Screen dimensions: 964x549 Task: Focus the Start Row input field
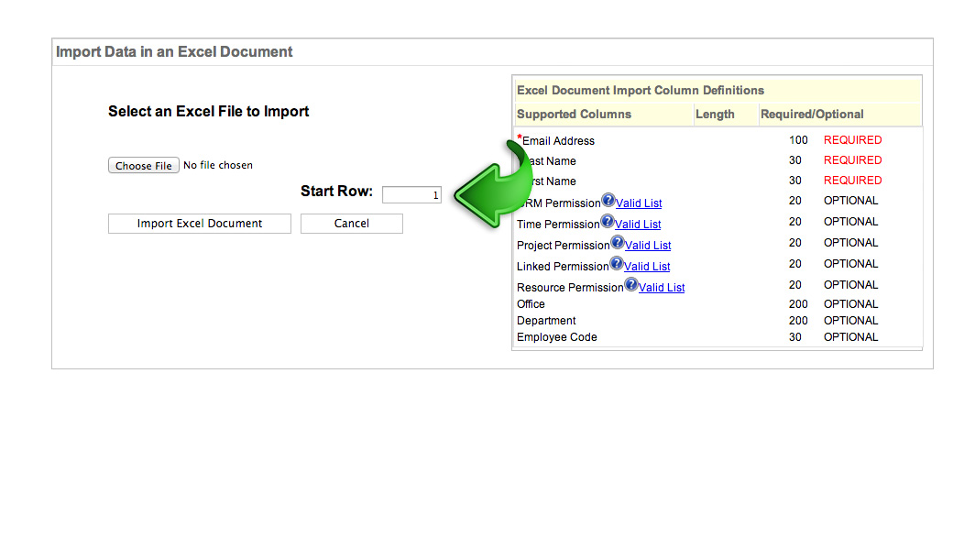coord(411,194)
